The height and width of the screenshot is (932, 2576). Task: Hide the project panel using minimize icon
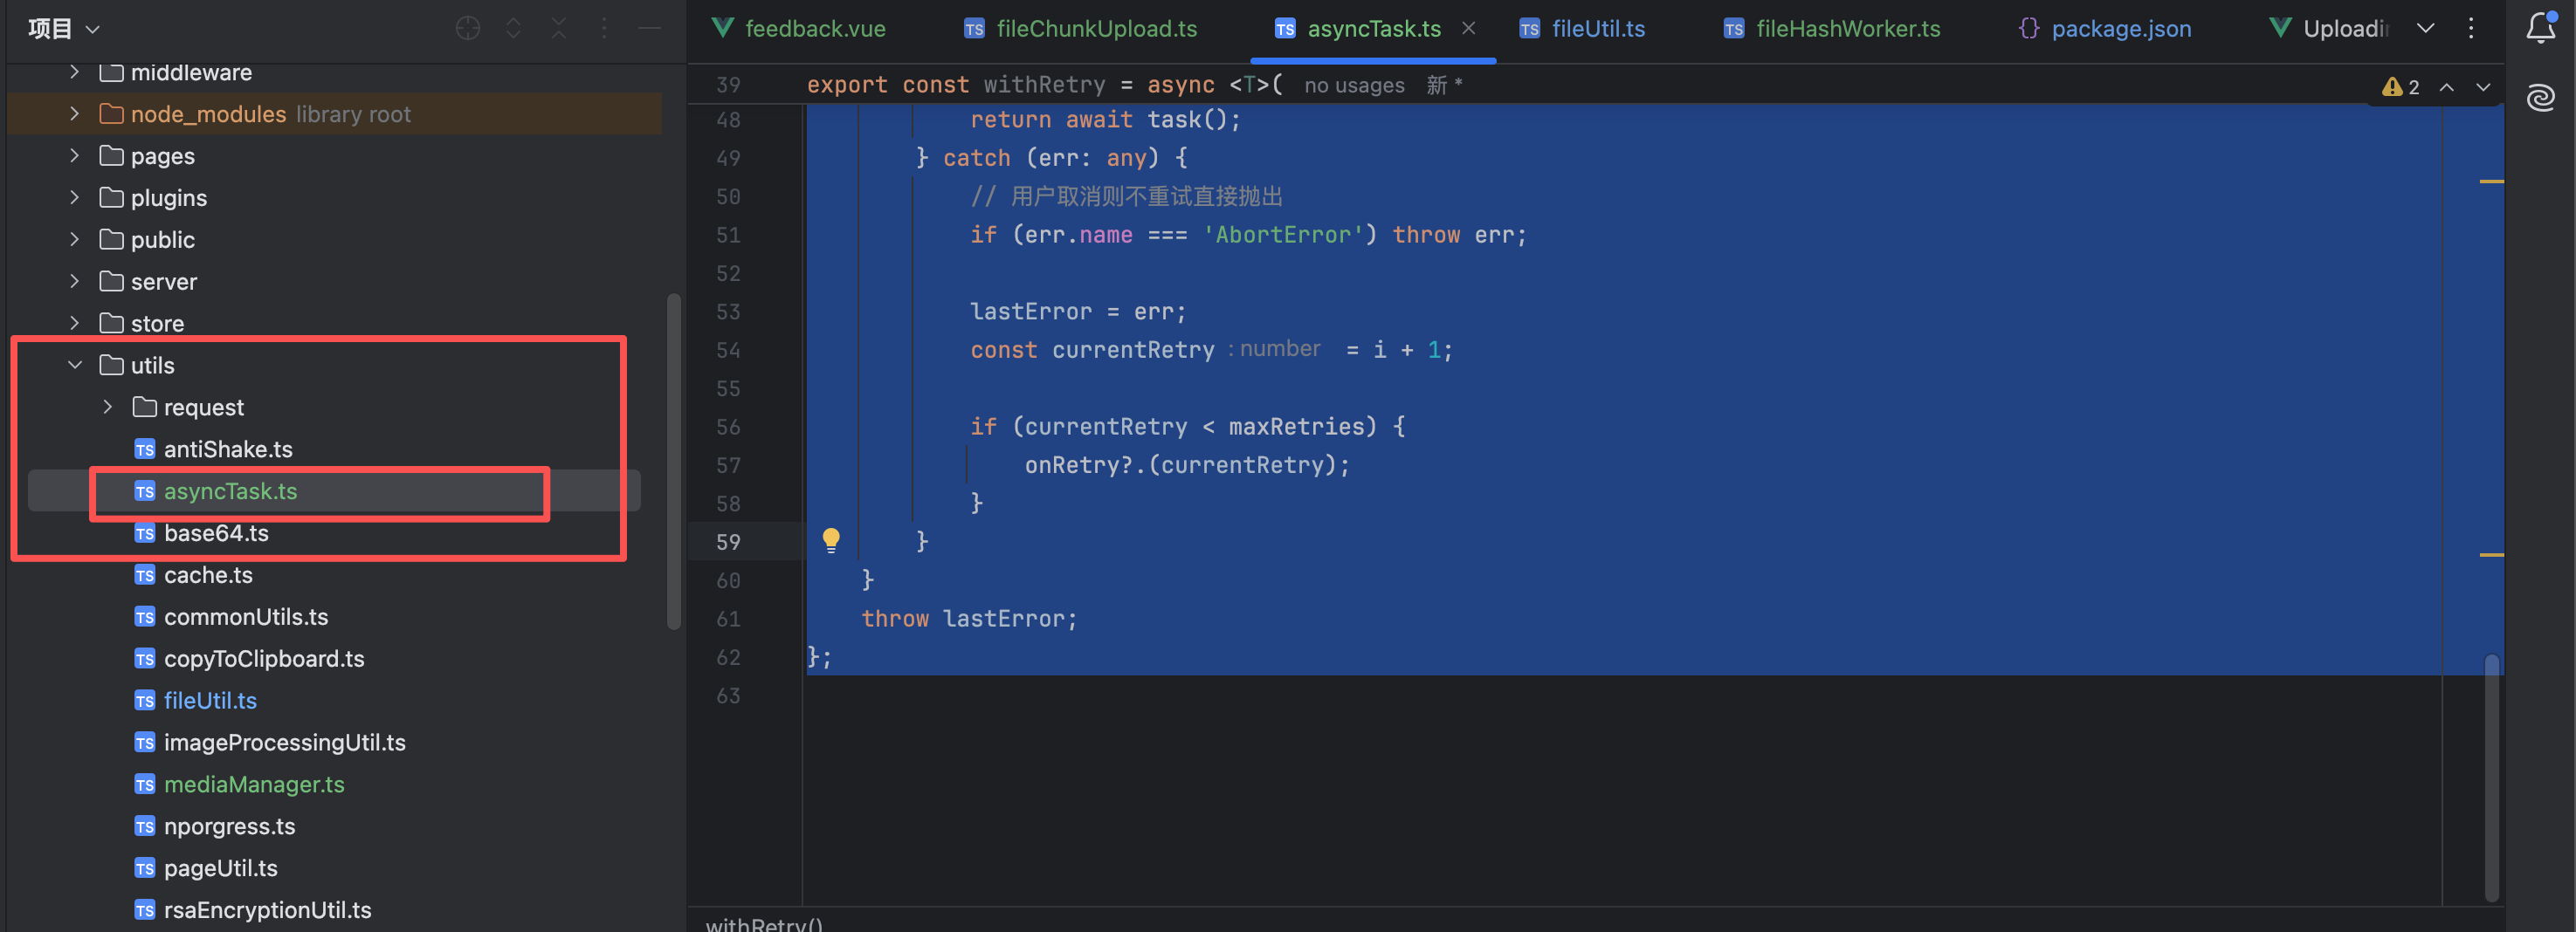[x=649, y=28]
